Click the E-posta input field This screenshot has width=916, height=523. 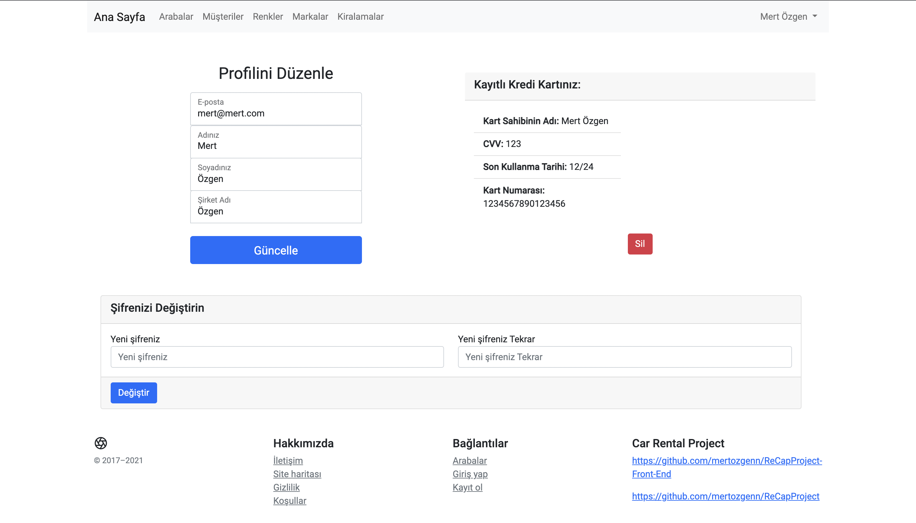point(276,109)
